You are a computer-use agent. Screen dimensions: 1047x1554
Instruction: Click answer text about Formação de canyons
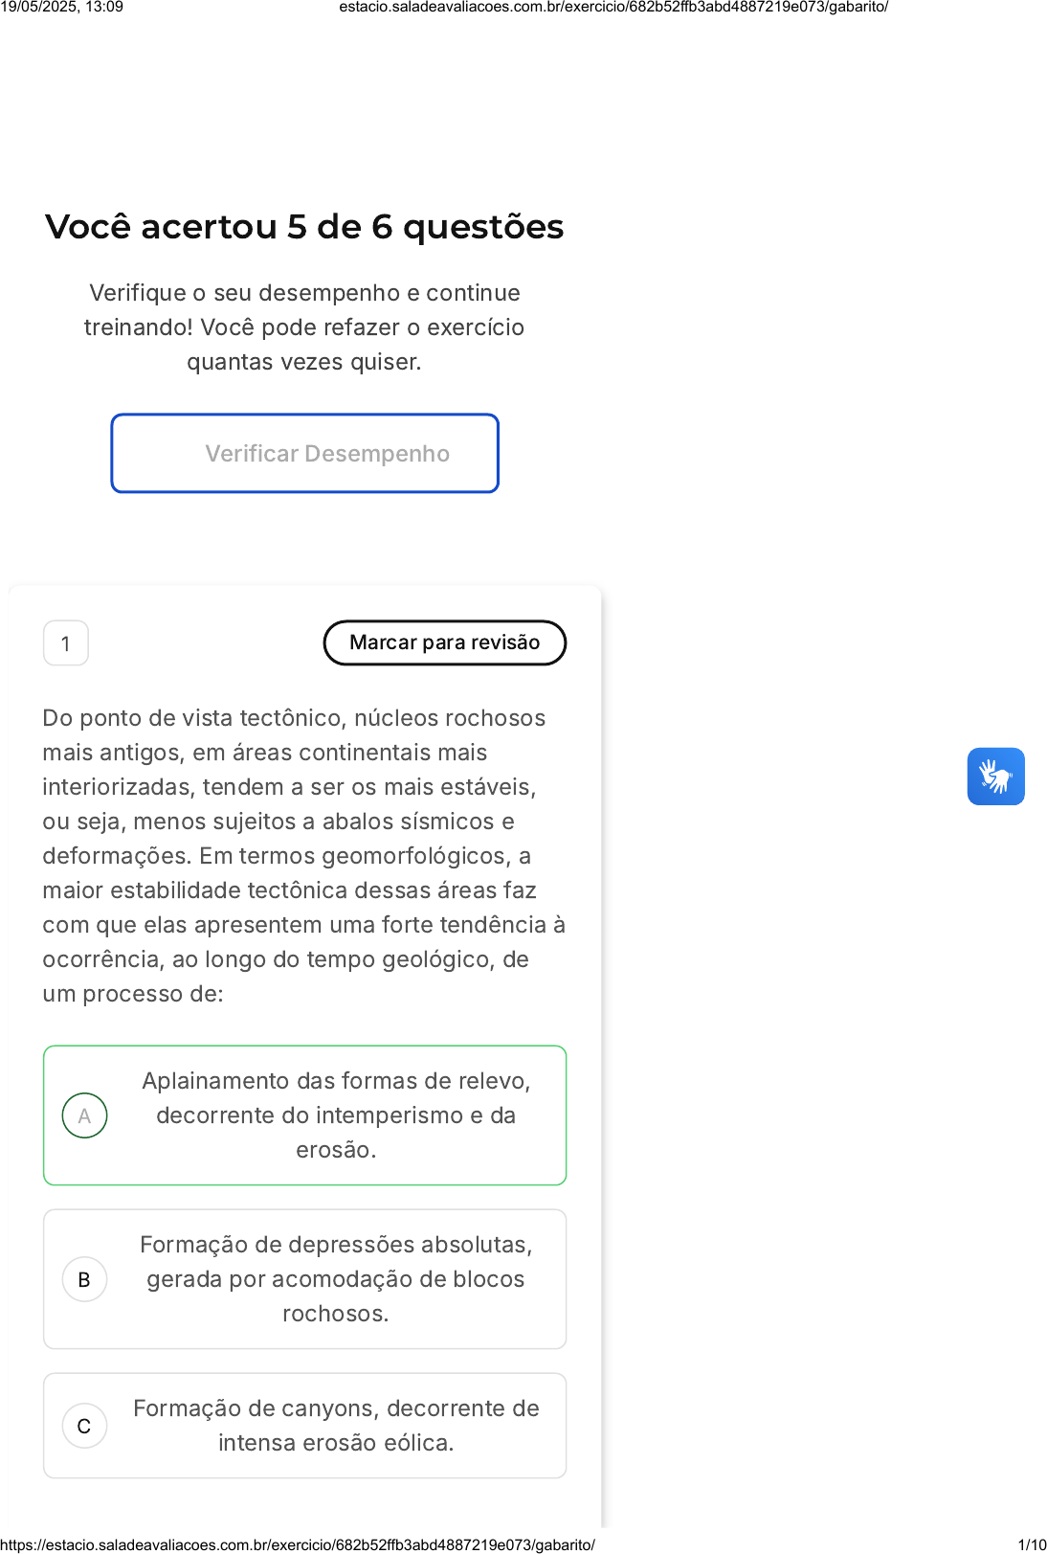(336, 1426)
